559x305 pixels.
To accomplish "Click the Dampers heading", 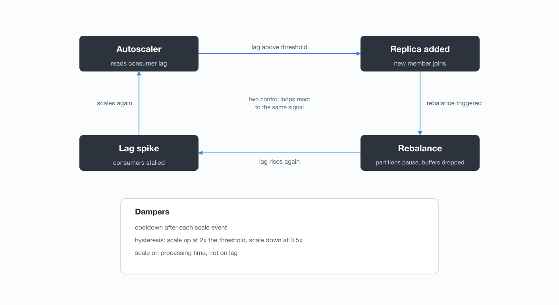I will click(152, 212).
